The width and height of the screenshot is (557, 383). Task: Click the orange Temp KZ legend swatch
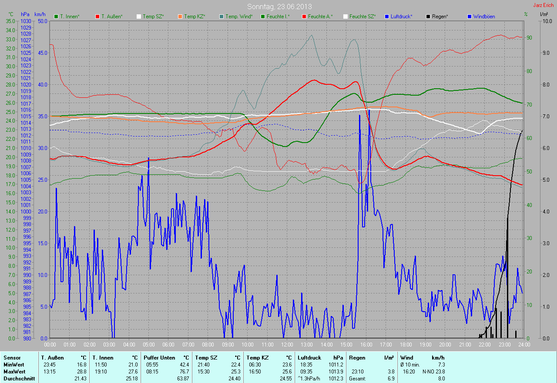pos(180,17)
